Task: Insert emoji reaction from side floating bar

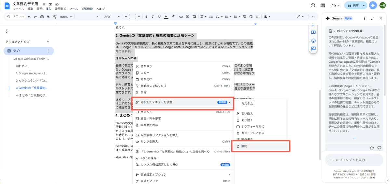Action: 313,41
